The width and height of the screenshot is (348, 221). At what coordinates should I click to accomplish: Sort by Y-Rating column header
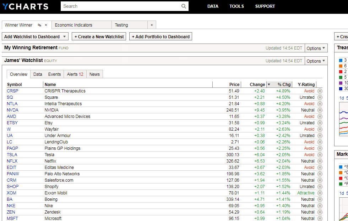tap(306, 84)
